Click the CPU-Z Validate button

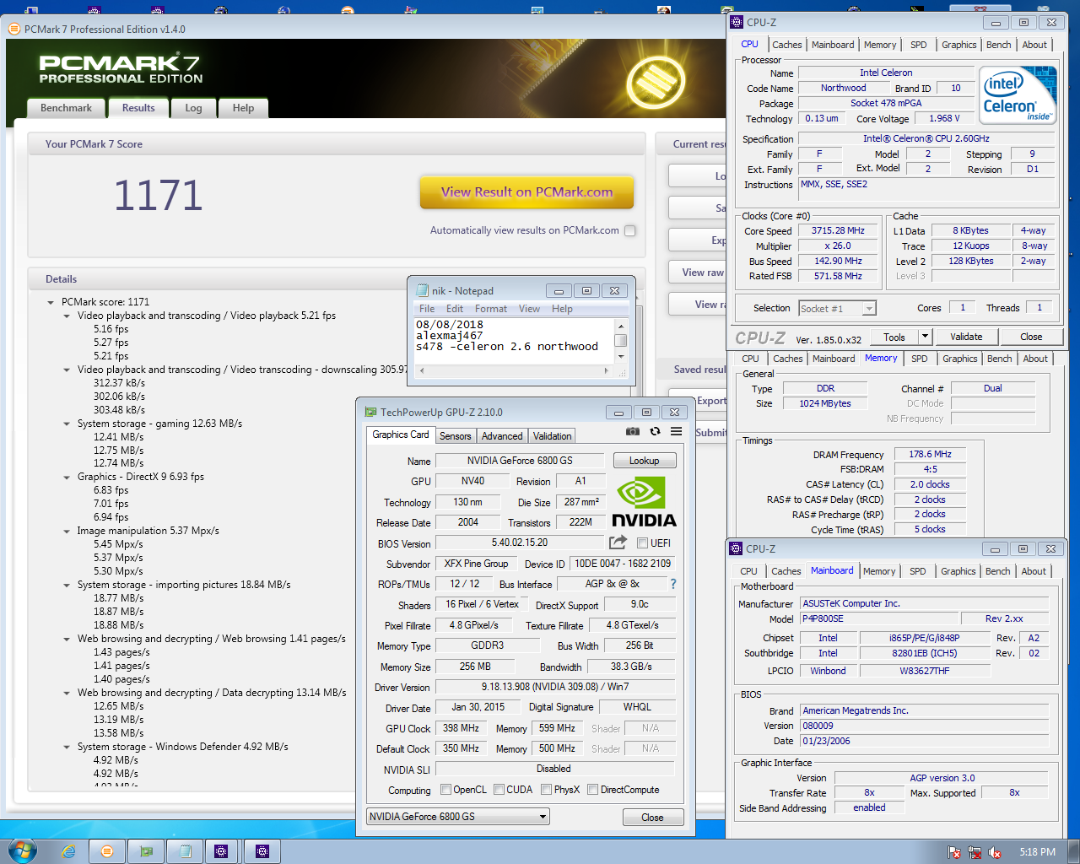coord(966,337)
